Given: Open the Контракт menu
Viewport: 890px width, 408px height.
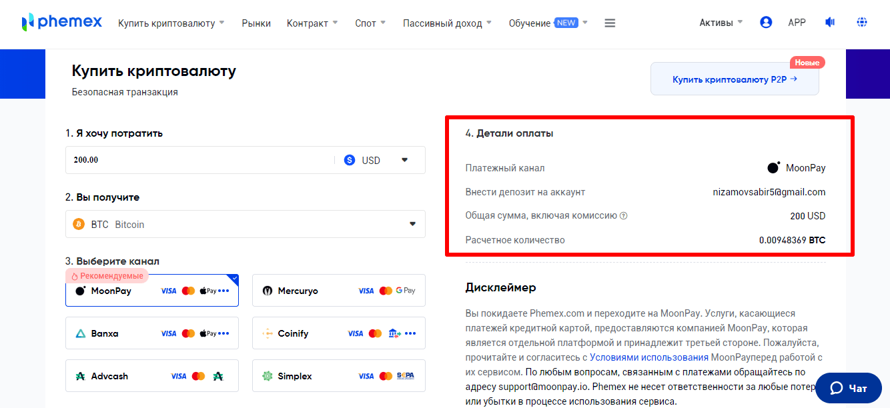Looking at the screenshot, I should [x=312, y=23].
